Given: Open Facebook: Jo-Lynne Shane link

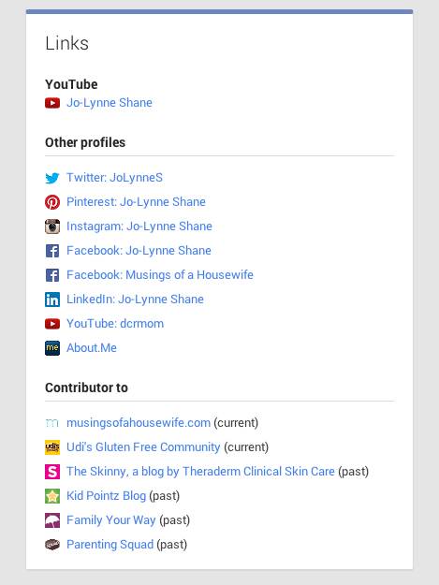Looking at the screenshot, I should [139, 251].
